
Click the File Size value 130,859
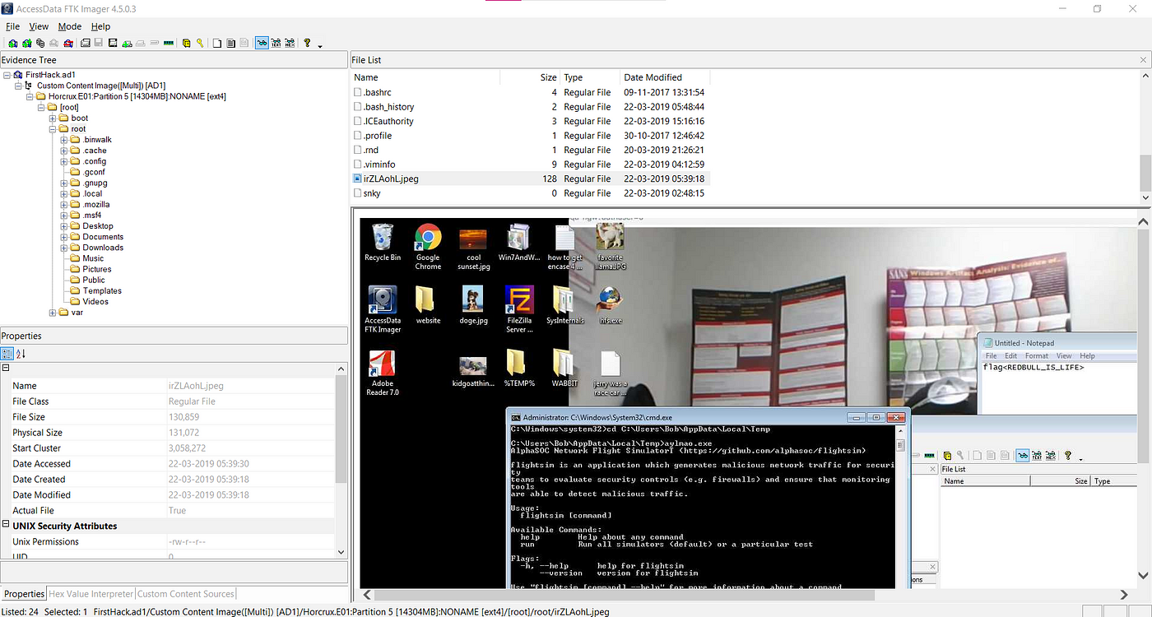[x=184, y=417]
